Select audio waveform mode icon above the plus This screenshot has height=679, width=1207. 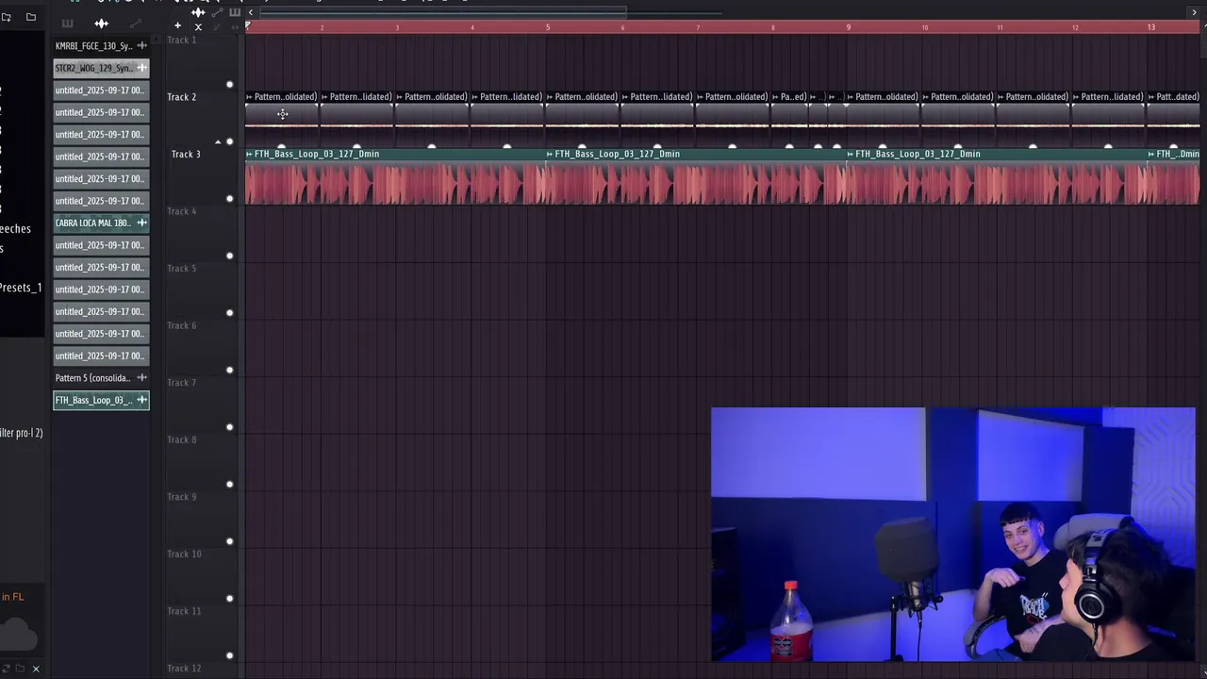(x=198, y=12)
